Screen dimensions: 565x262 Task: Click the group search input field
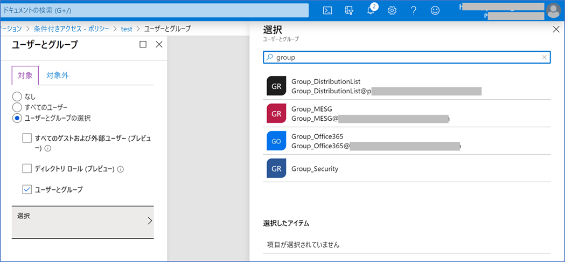[407, 57]
